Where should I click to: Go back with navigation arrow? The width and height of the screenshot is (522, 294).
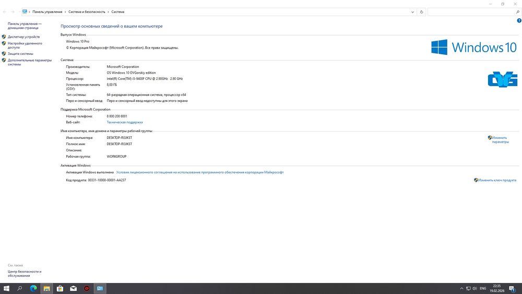5,12
